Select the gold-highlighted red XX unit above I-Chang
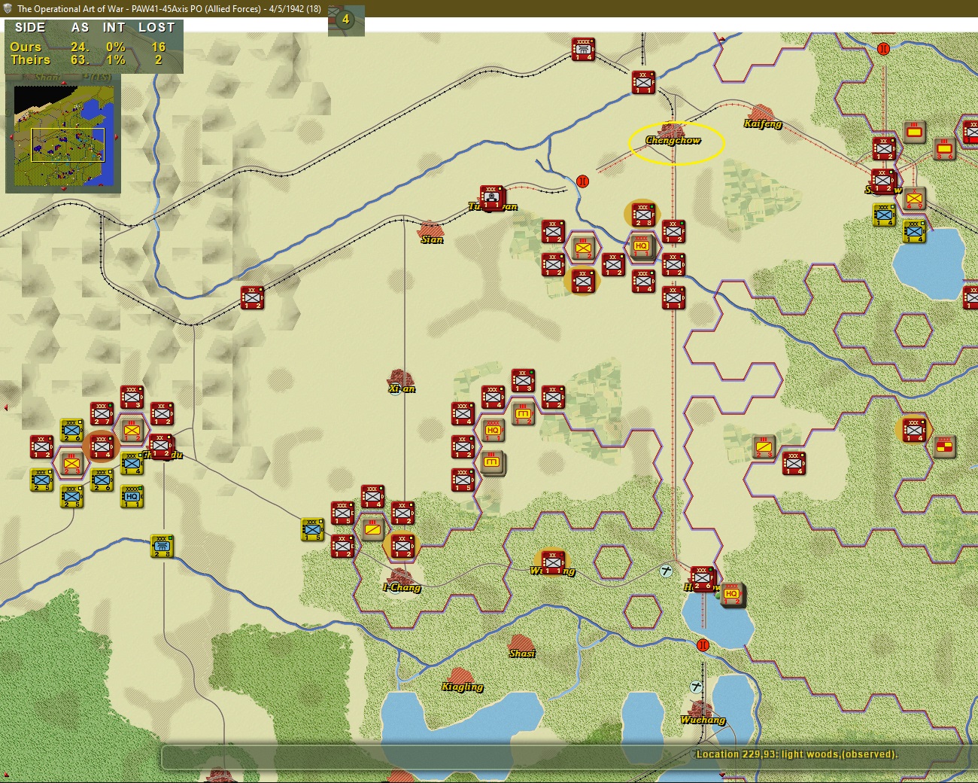This screenshot has width=978, height=783. pos(402,546)
